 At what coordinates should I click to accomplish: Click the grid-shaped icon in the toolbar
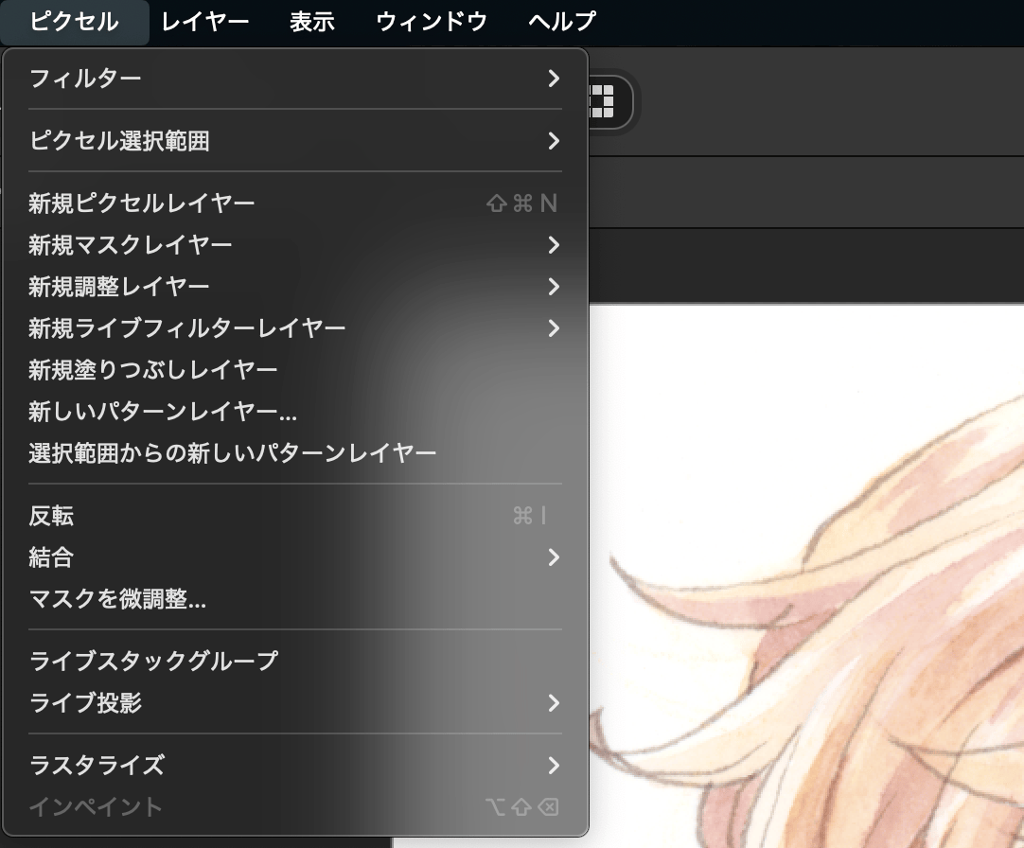point(602,101)
